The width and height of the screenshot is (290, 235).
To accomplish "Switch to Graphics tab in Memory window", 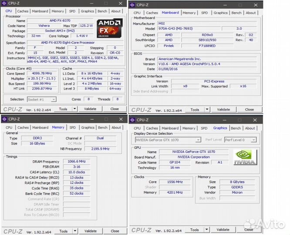I will [x=88, y=128].
